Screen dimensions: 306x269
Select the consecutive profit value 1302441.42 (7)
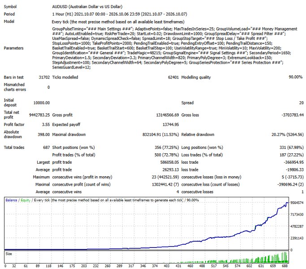[x=165, y=184]
